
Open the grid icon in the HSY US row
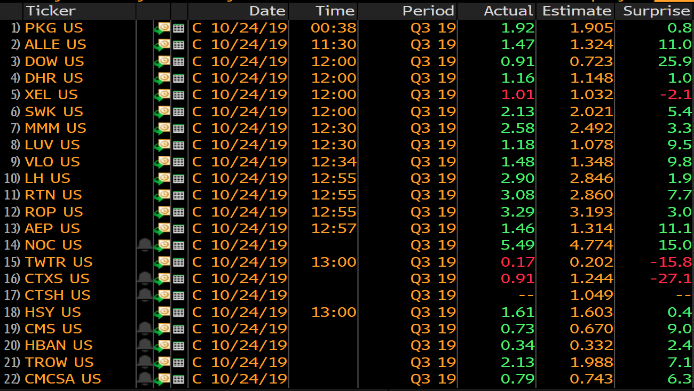pos(179,313)
